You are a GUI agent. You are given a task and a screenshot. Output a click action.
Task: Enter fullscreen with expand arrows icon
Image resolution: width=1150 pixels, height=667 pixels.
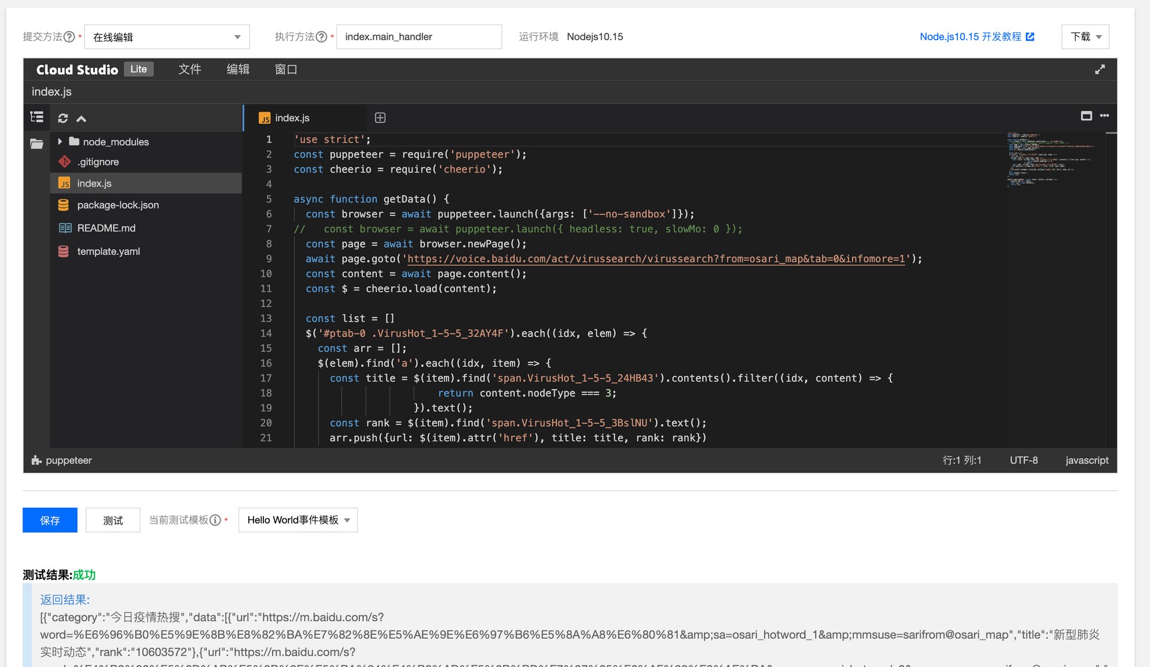[1100, 69]
